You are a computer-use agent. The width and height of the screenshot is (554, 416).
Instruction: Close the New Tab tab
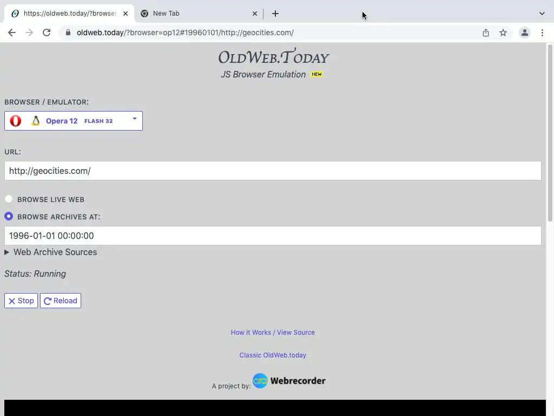coord(255,14)
